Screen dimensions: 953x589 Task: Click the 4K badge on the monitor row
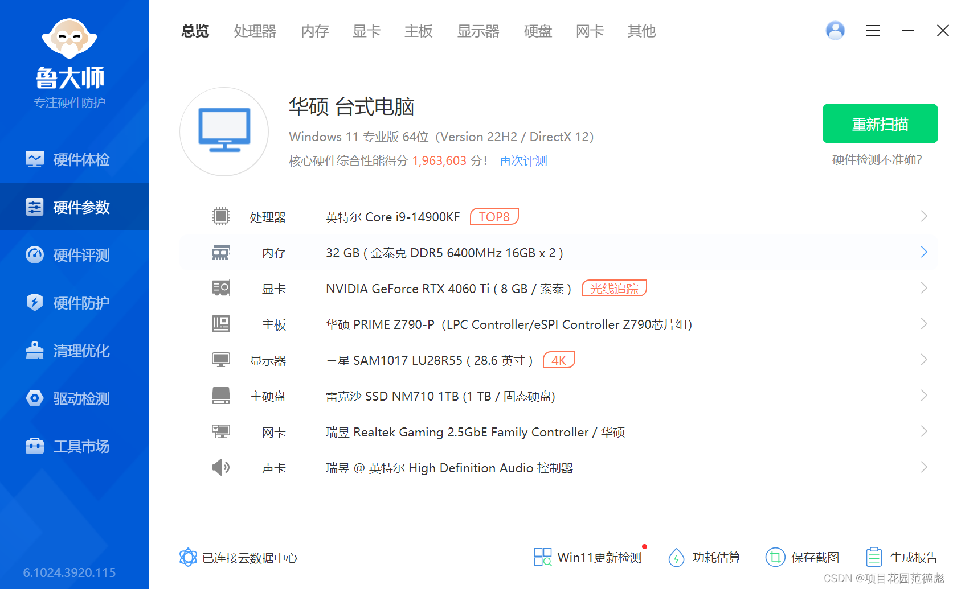[559, 360]
